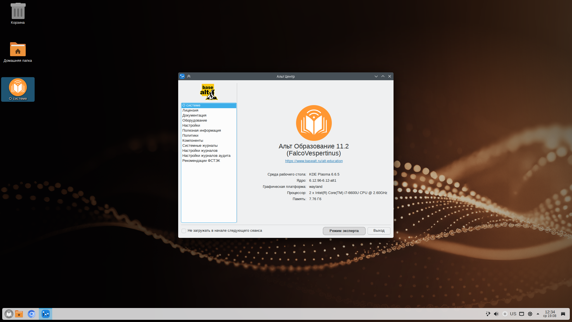Click the Процессор label

coord(297,193)
